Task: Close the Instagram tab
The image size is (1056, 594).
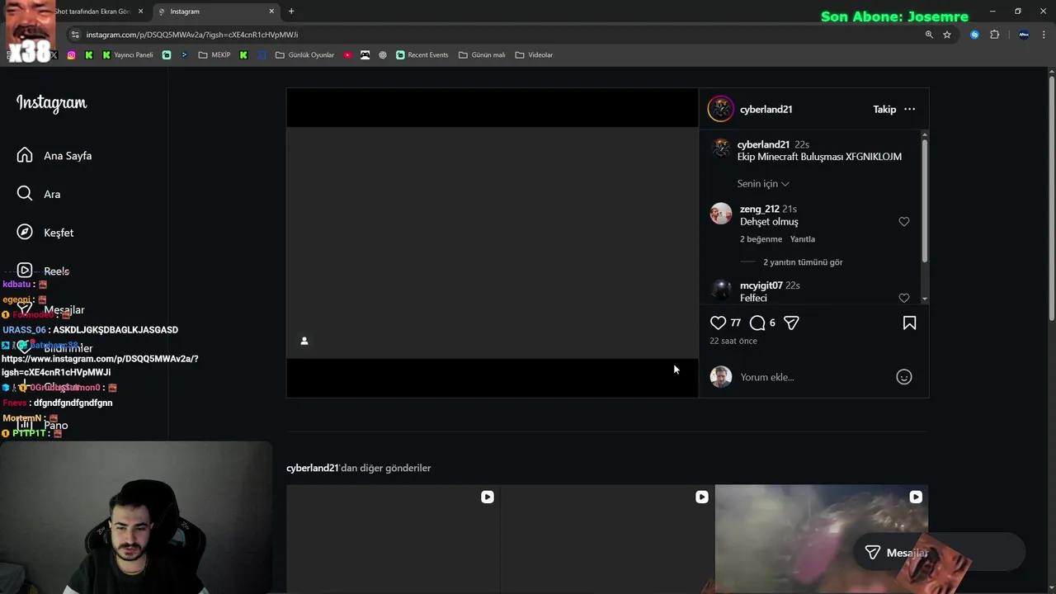Action: 271,12
